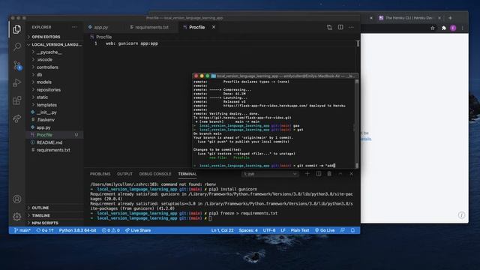Click Plain Text language mode in status bar
Viewport: 480px width, 270px height.
[300, 230]
